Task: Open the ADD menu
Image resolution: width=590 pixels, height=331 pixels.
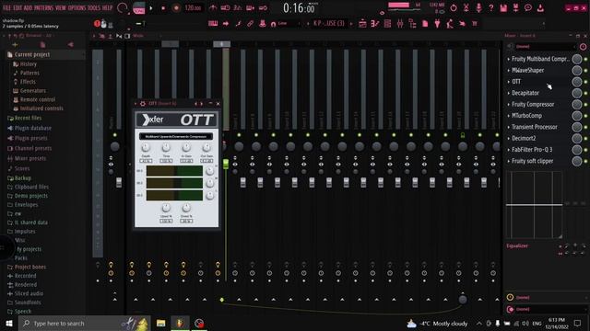Action: coord(29,7)
